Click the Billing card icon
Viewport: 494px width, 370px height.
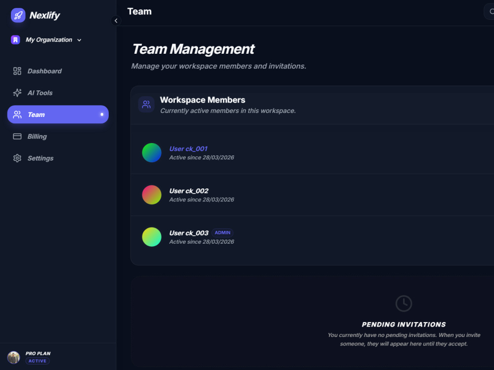[17, 136]
